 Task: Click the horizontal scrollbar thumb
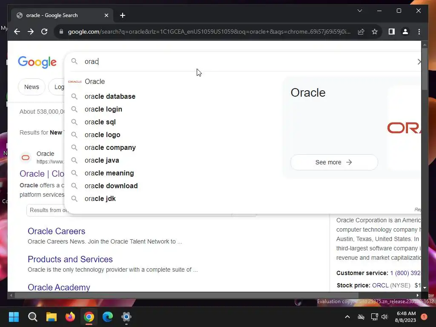point(186,295)
